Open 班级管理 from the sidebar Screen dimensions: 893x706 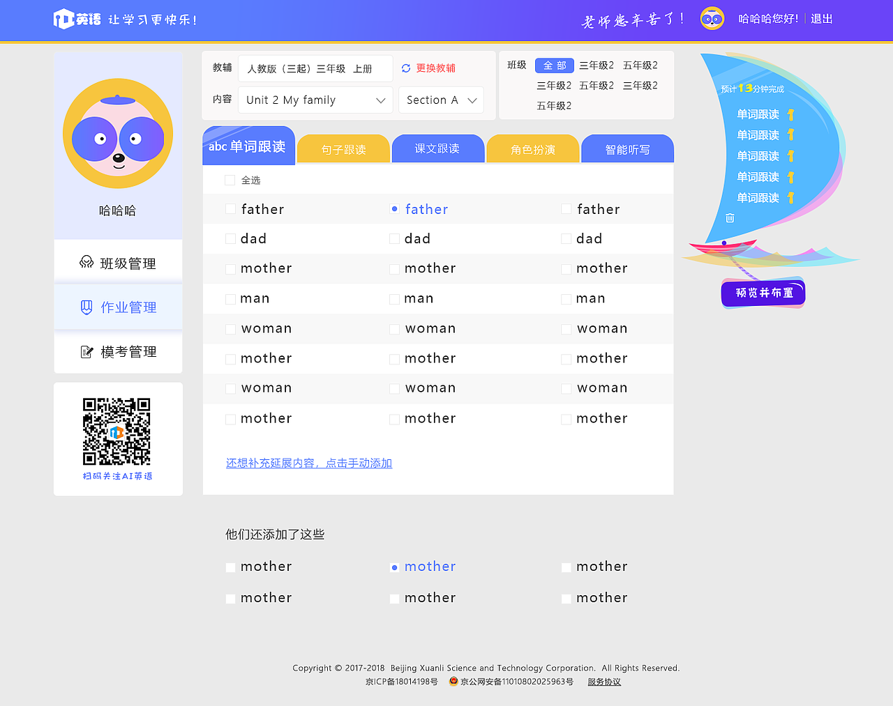[117, 263]
